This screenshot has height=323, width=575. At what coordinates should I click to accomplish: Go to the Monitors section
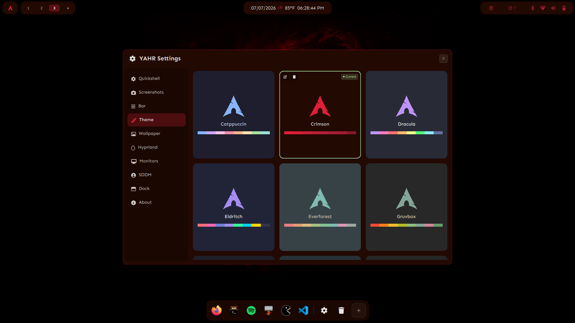coord(156,161)
